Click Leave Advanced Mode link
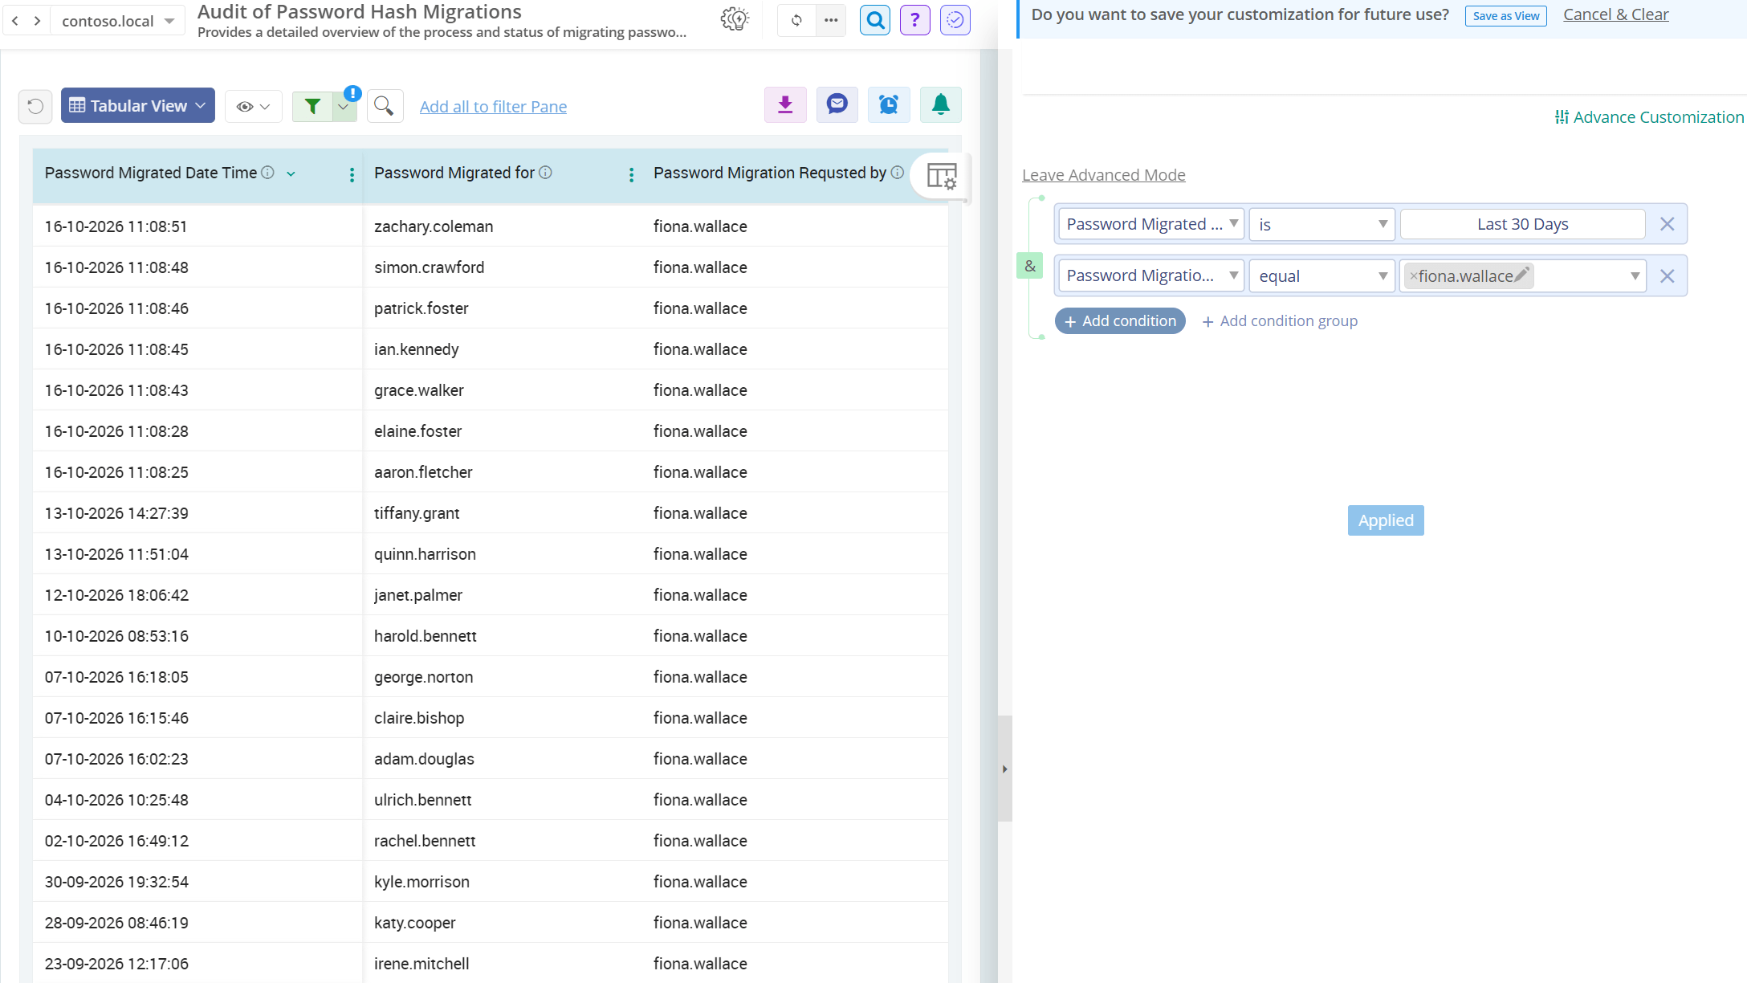Viewport: 1747px width, 983px height. point(1103,175)
